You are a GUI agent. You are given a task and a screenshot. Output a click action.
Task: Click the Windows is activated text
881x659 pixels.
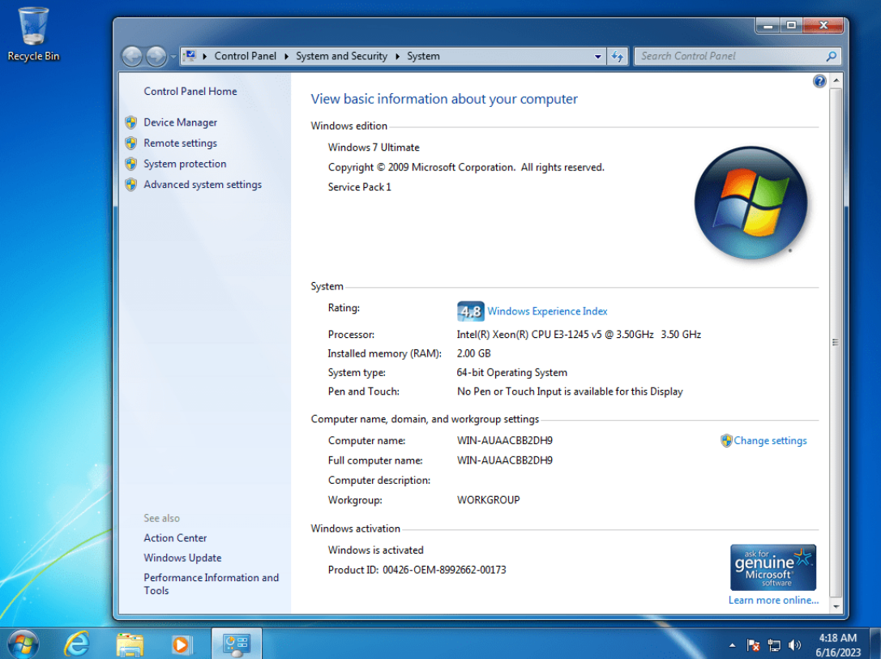376,550
